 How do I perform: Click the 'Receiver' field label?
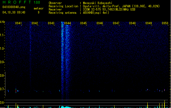pyautogui.click(x=55, y=9)
